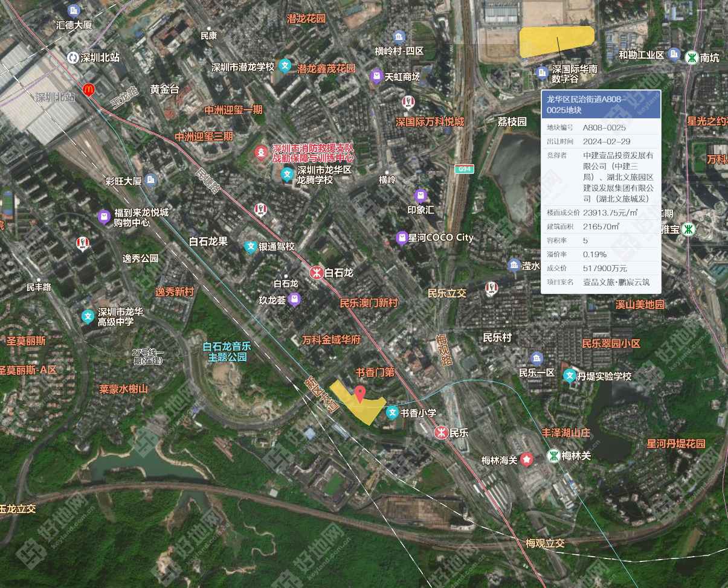Click the 潜龙鑫茂花园 label
This screenshot has height=588, width=728.
(326, 68)
